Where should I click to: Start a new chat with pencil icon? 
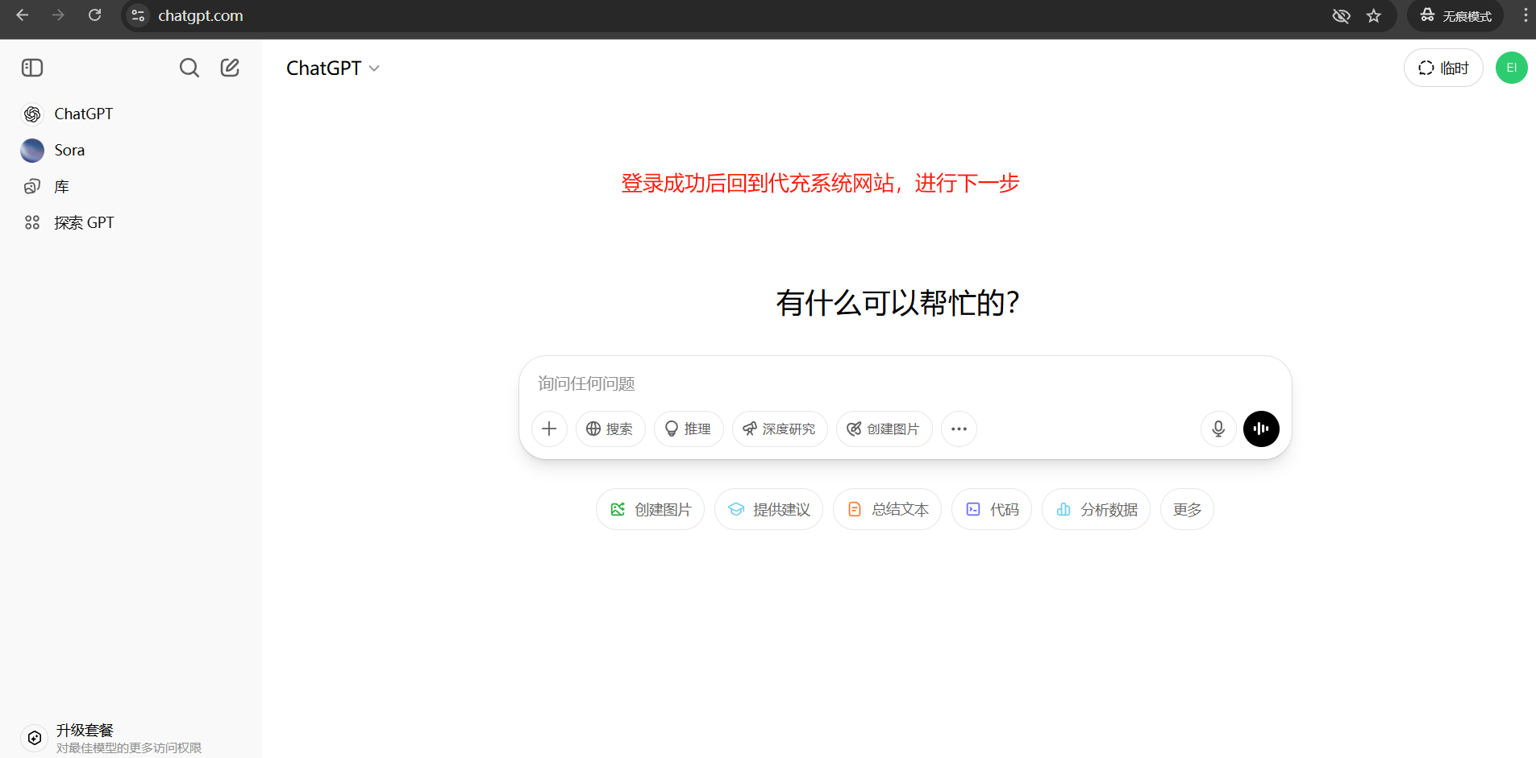pos(230,68)
